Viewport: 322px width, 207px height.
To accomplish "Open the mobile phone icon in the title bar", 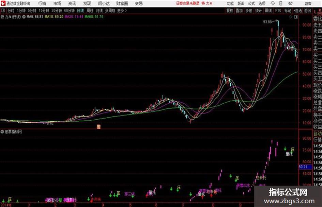I will click(x=281, y=3).
